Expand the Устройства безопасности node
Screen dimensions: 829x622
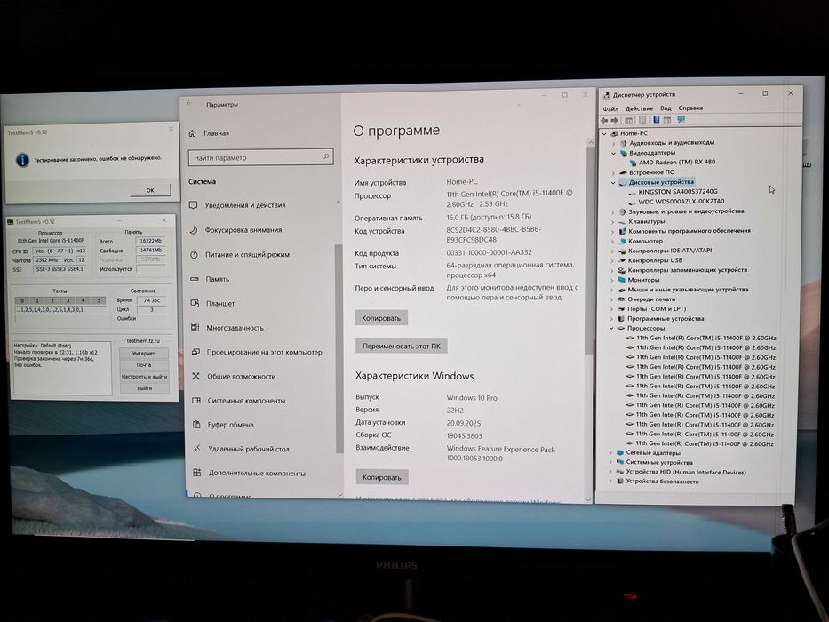point(610,482)
